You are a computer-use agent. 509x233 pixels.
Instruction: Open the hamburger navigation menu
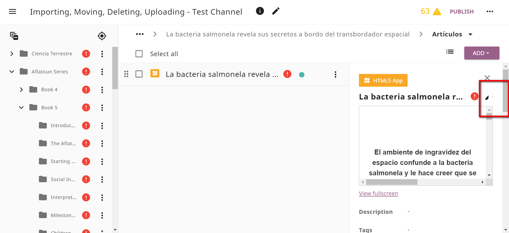coord(13,11)
